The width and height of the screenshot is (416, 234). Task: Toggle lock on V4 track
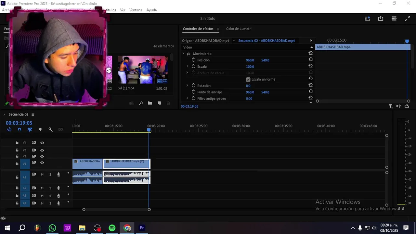click(x=17, y=143)
